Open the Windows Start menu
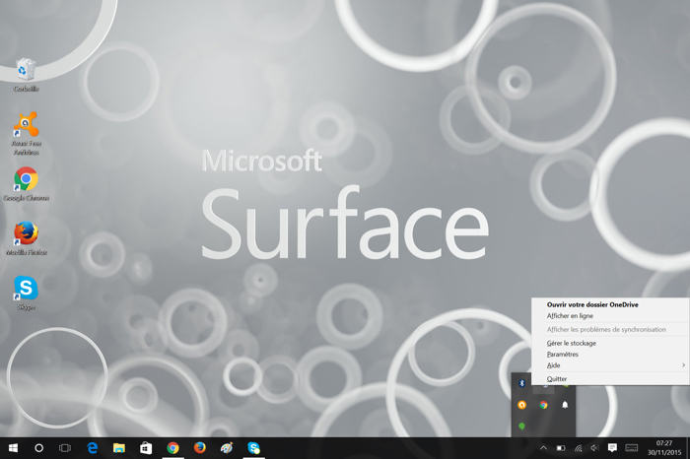The width and height of the screenshot is (690, 459). tap(13, 448)
